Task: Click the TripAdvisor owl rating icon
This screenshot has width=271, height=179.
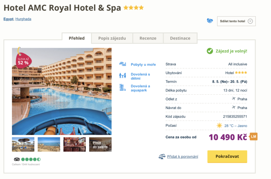Action: tap(17, 159)
